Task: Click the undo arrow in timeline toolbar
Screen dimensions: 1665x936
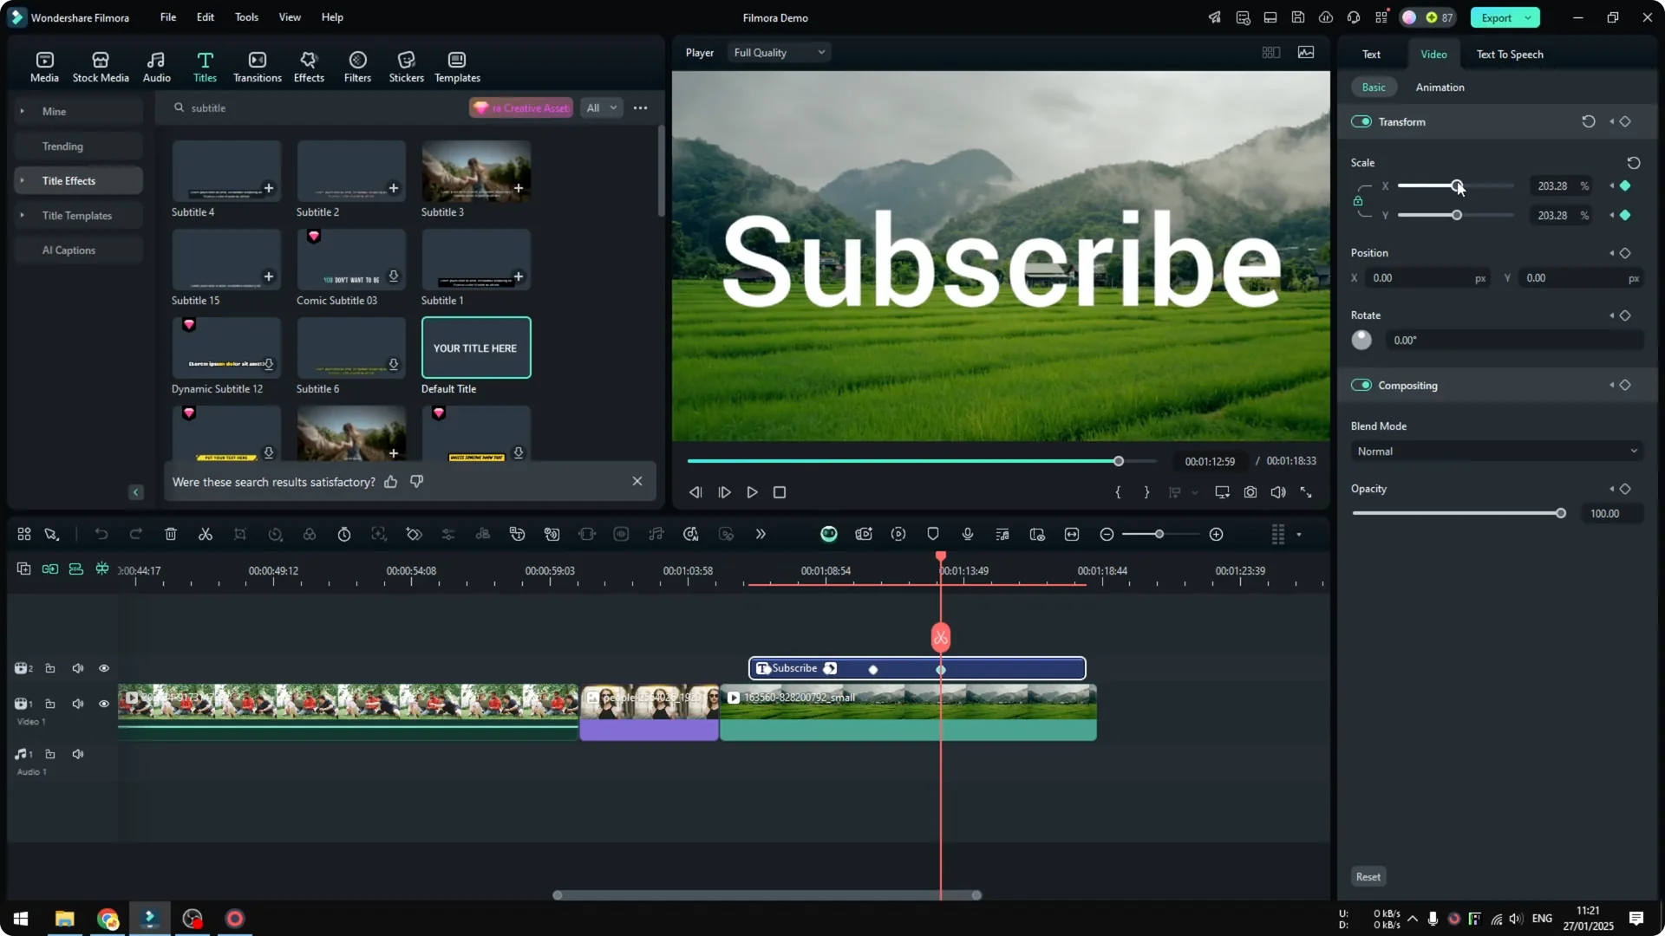Action: tap(101, 535)
